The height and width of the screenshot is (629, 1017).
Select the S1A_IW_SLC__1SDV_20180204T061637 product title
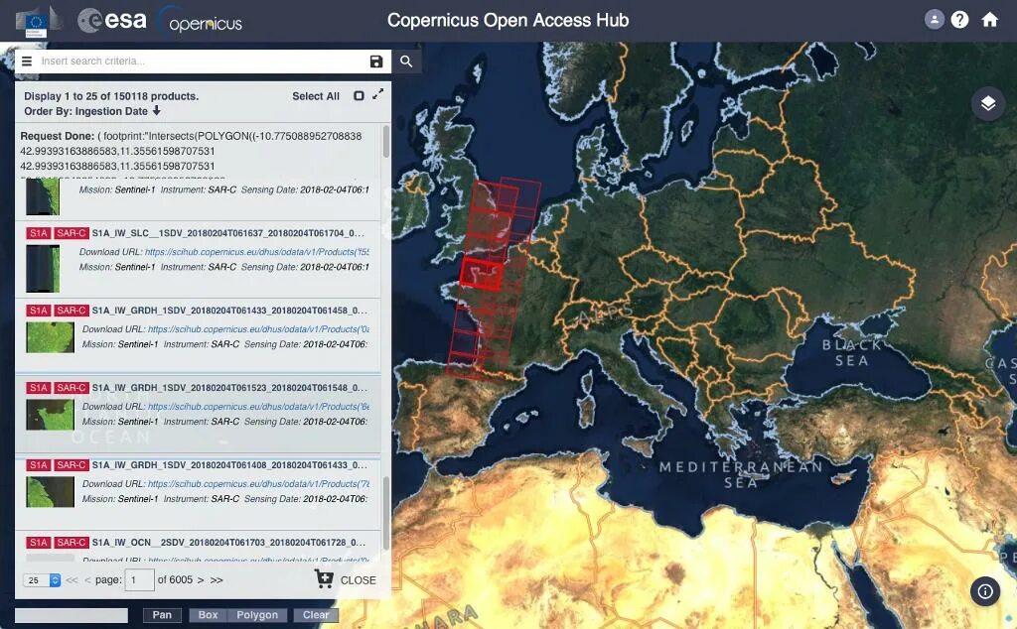click(x=228, y=233)
